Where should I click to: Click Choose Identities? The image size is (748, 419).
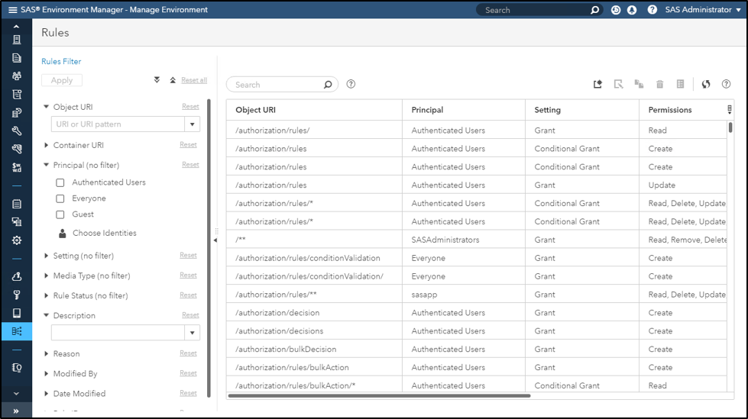(x=104, y=234)
